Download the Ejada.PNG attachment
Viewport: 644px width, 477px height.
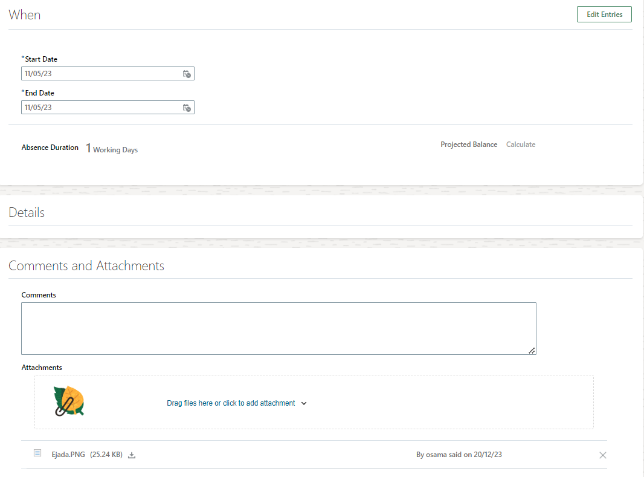click(x=132, y=455)
